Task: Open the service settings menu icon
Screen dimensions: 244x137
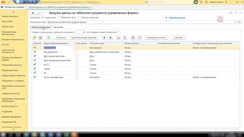Action: pyautogui.click(x=226, y=2)
